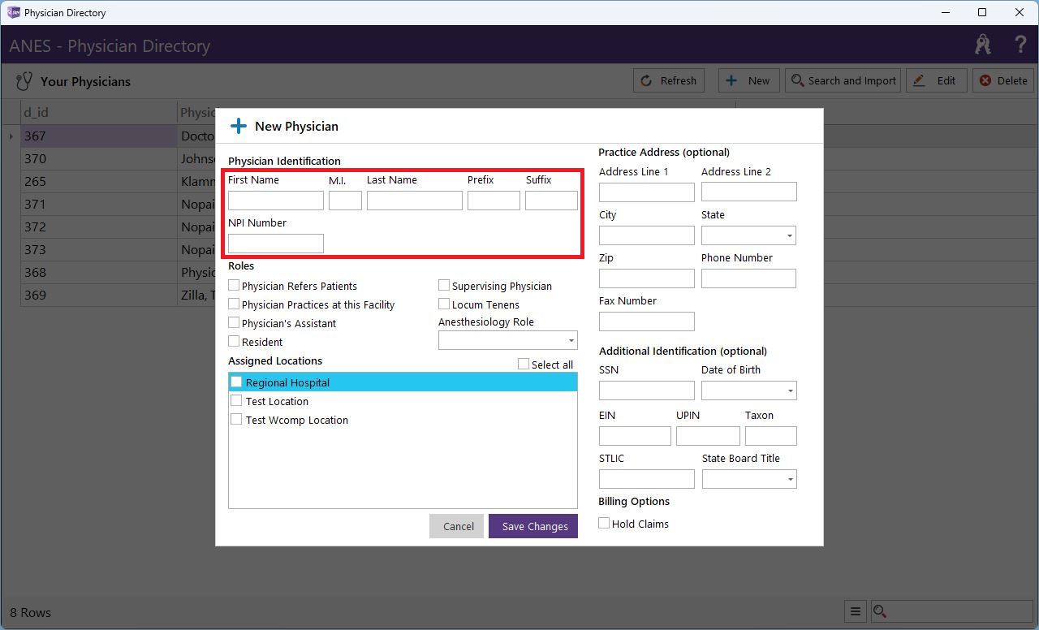Image resolution: width=1039 pixels, height=630 pixels.
Task: Select the row with d_id 368
Action: [x=98, y=272]
